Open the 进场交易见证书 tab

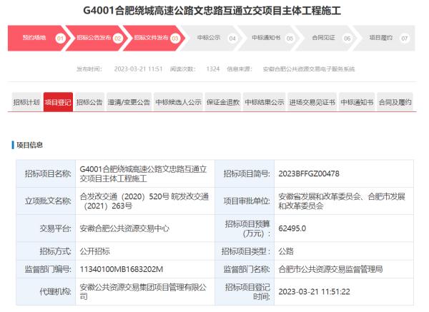click(312, 102)
